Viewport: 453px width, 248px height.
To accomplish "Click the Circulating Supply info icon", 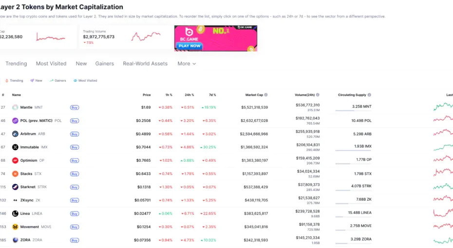I will click(x=369, y=95).
